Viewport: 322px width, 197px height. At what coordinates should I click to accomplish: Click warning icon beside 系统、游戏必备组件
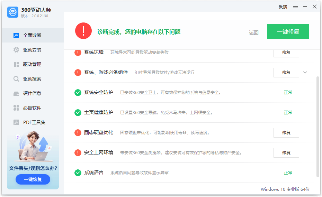78,72
